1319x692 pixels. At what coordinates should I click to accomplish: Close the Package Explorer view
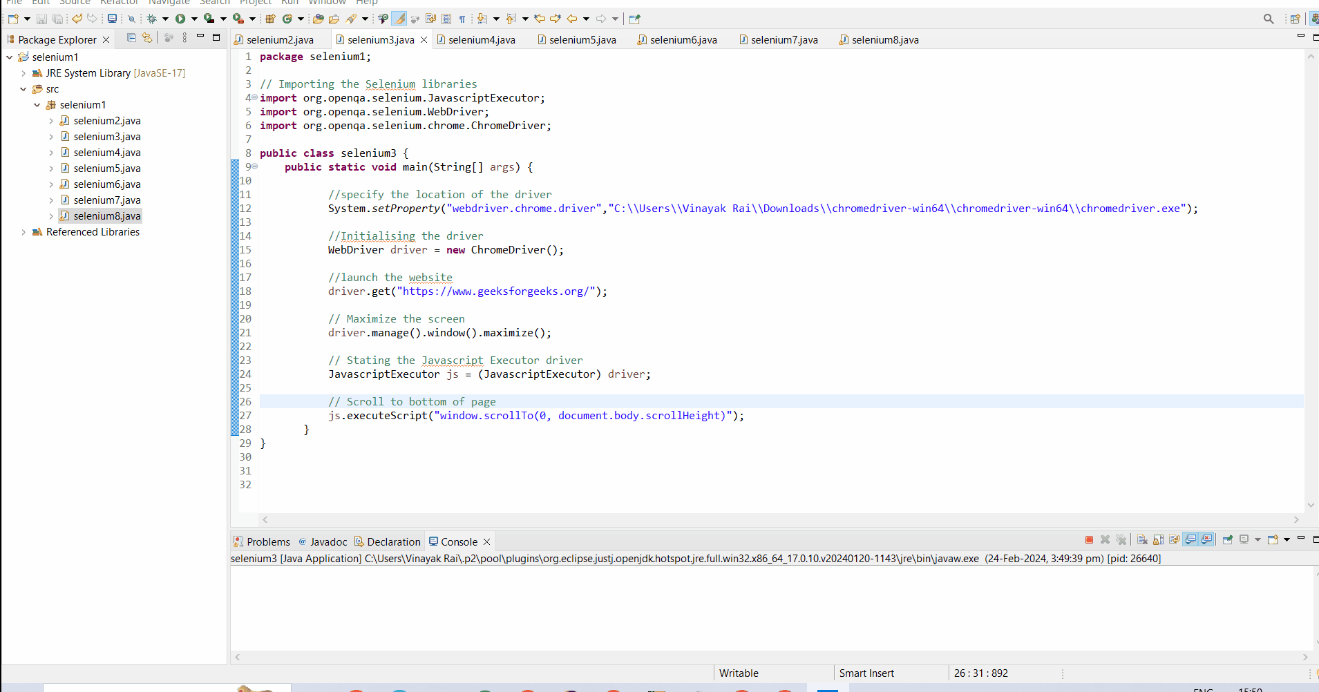tap(106, 40)
